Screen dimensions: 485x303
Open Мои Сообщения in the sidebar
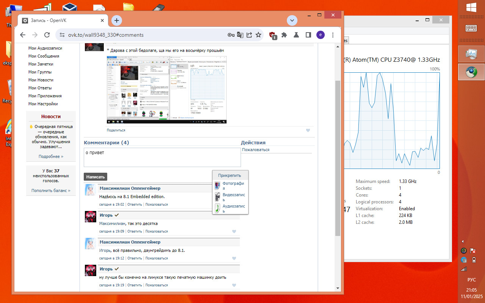pyautogui.click(x=44, y=56)
